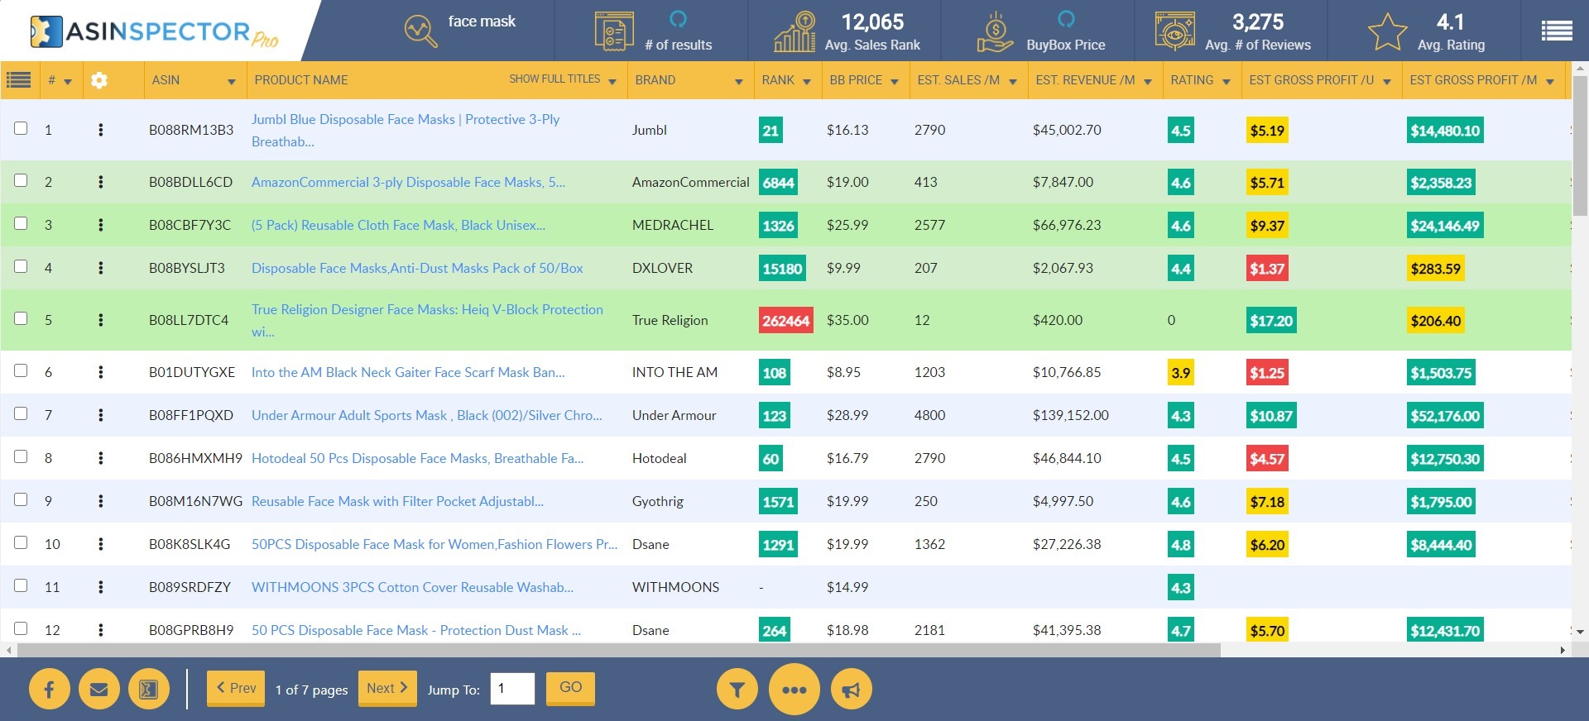Screen dimensions: 1589x721
Task: Click the ASINspector Pro logo
Action: (x=154, y=31)
